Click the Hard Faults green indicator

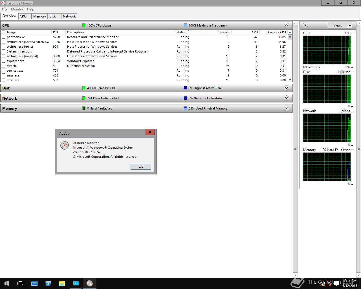[84, 108]
